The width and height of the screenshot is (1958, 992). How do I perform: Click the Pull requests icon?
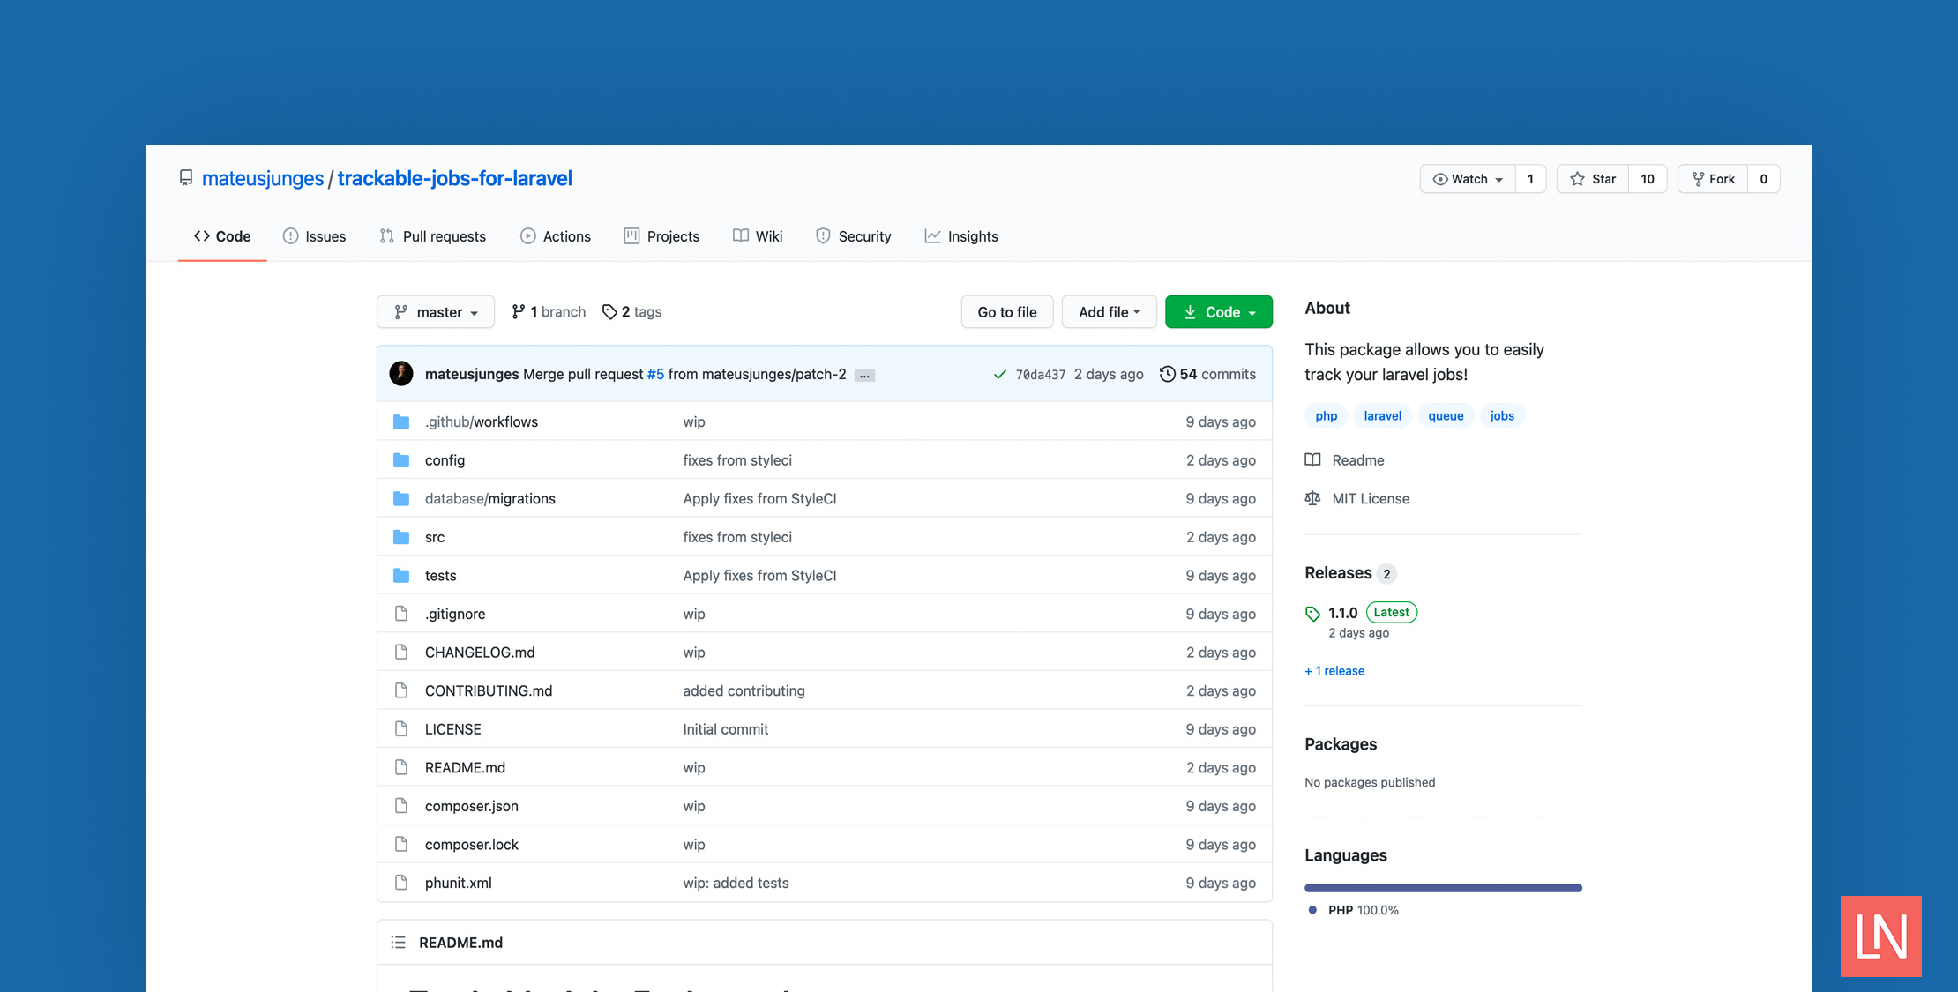click(387, 236)
